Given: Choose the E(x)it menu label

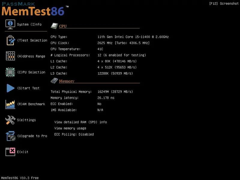Looking at the screenshot, I should [23, 152].
